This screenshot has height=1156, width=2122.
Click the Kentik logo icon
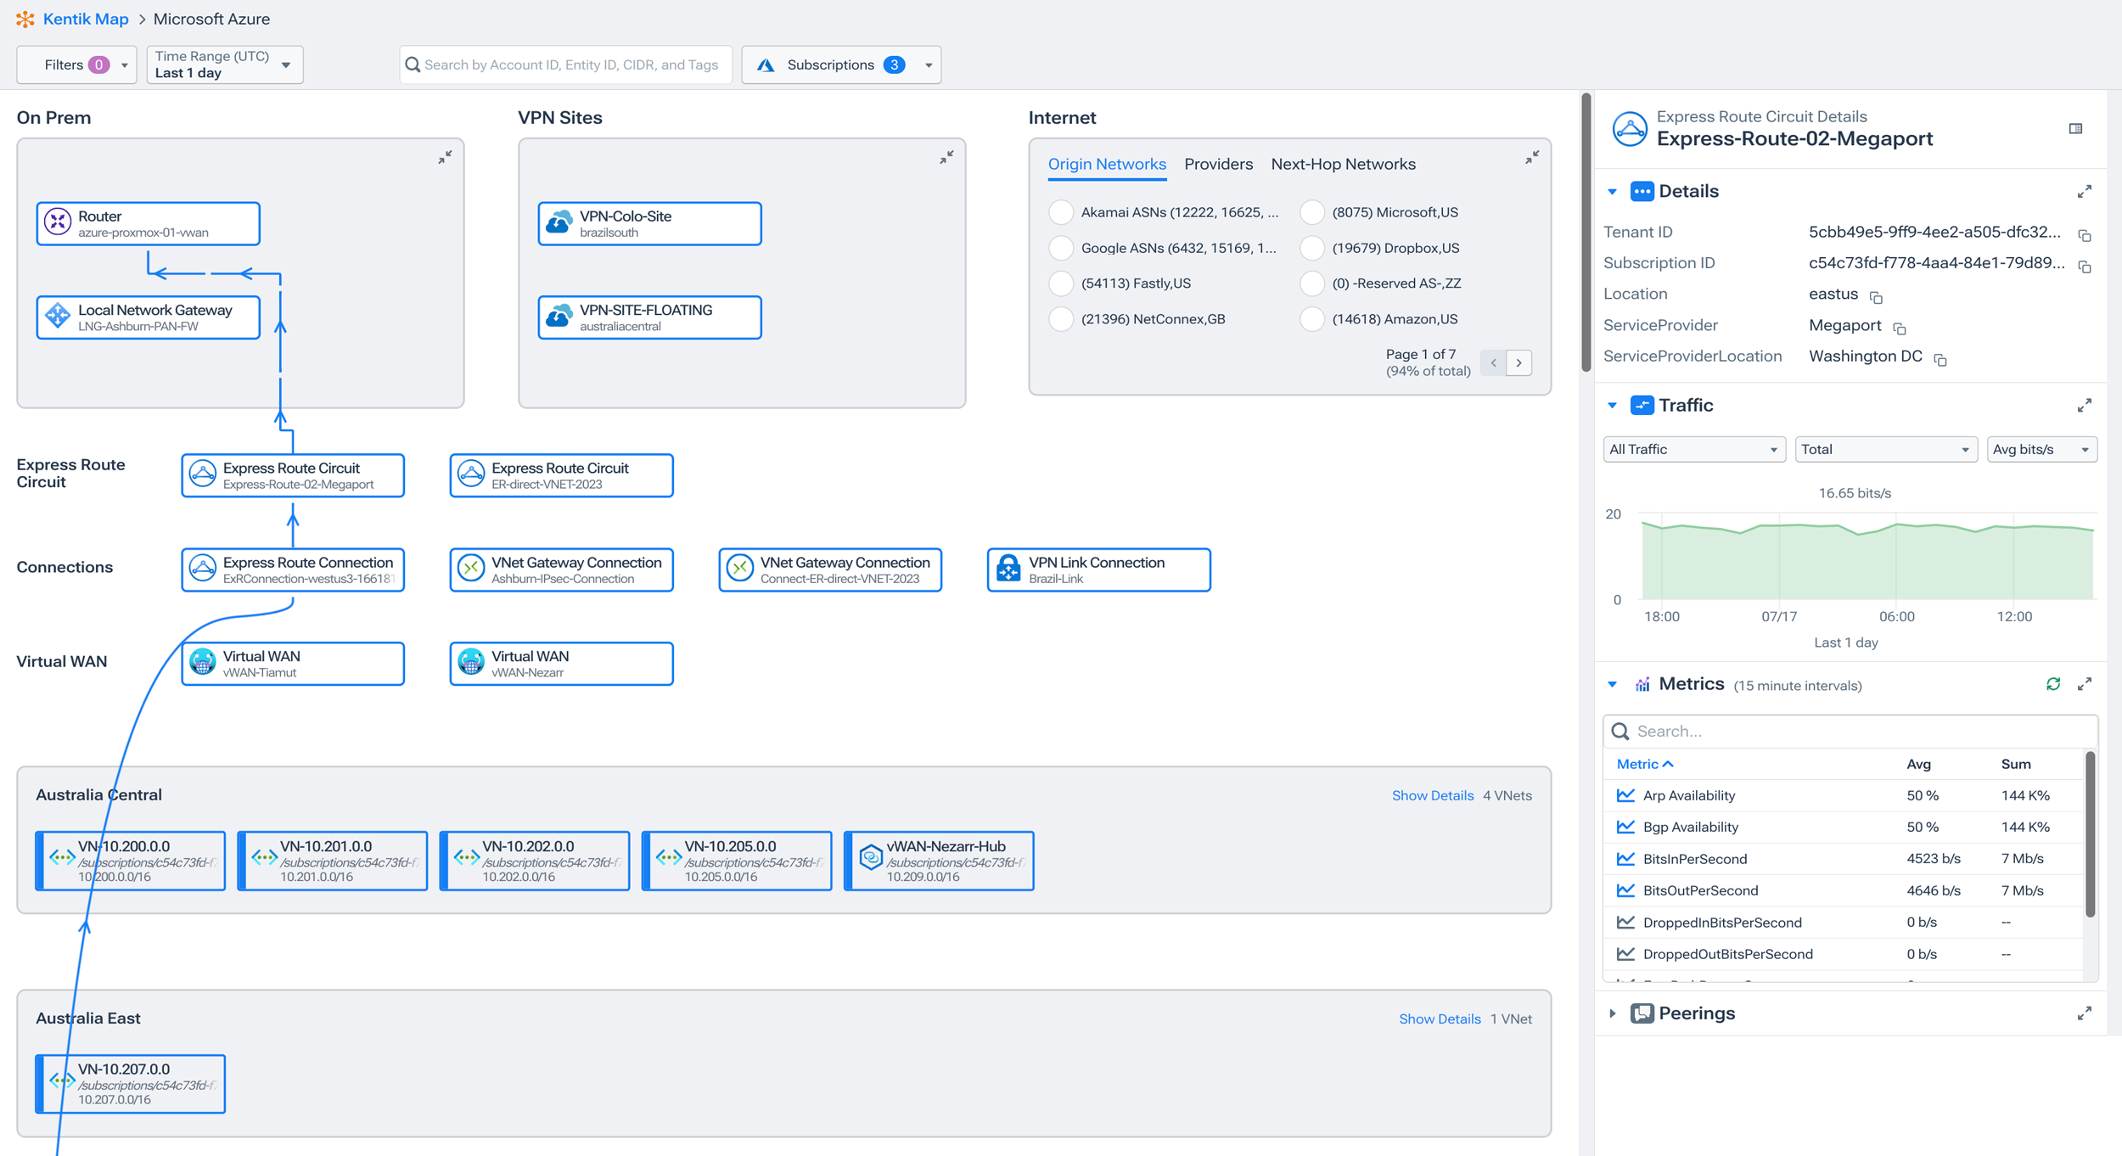[25, 19]
